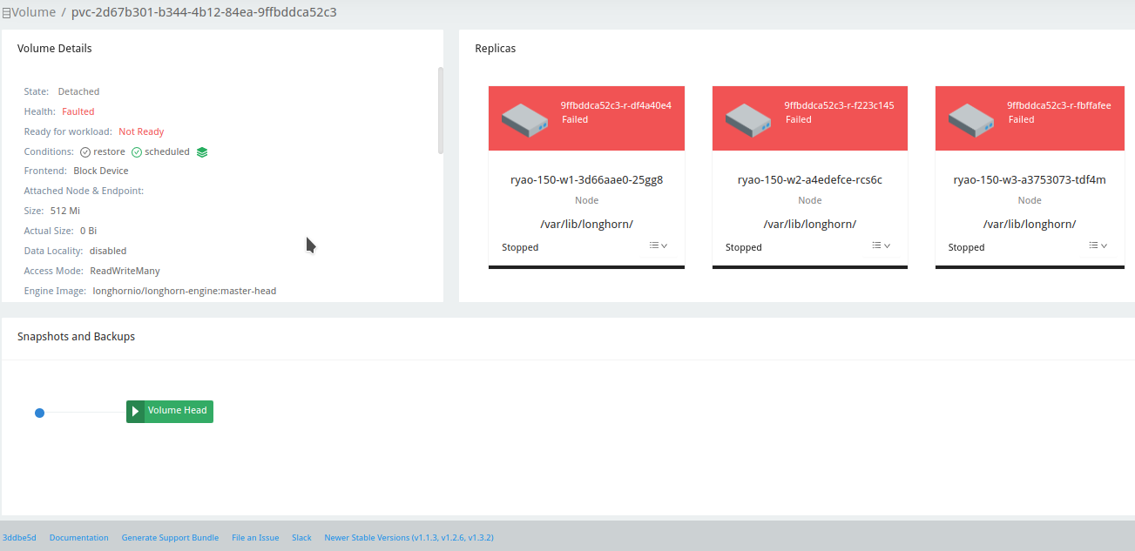Click the disabled data locality value
The height and width of the screenshot is (551, 1135).
[x=108, y=251]
